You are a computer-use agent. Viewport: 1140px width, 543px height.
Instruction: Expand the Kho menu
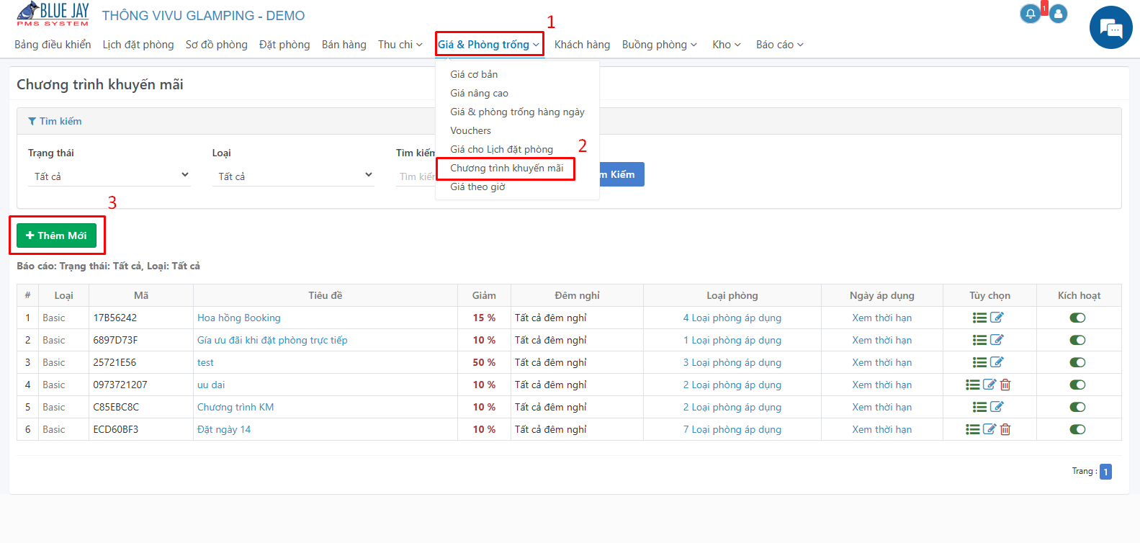727,45
